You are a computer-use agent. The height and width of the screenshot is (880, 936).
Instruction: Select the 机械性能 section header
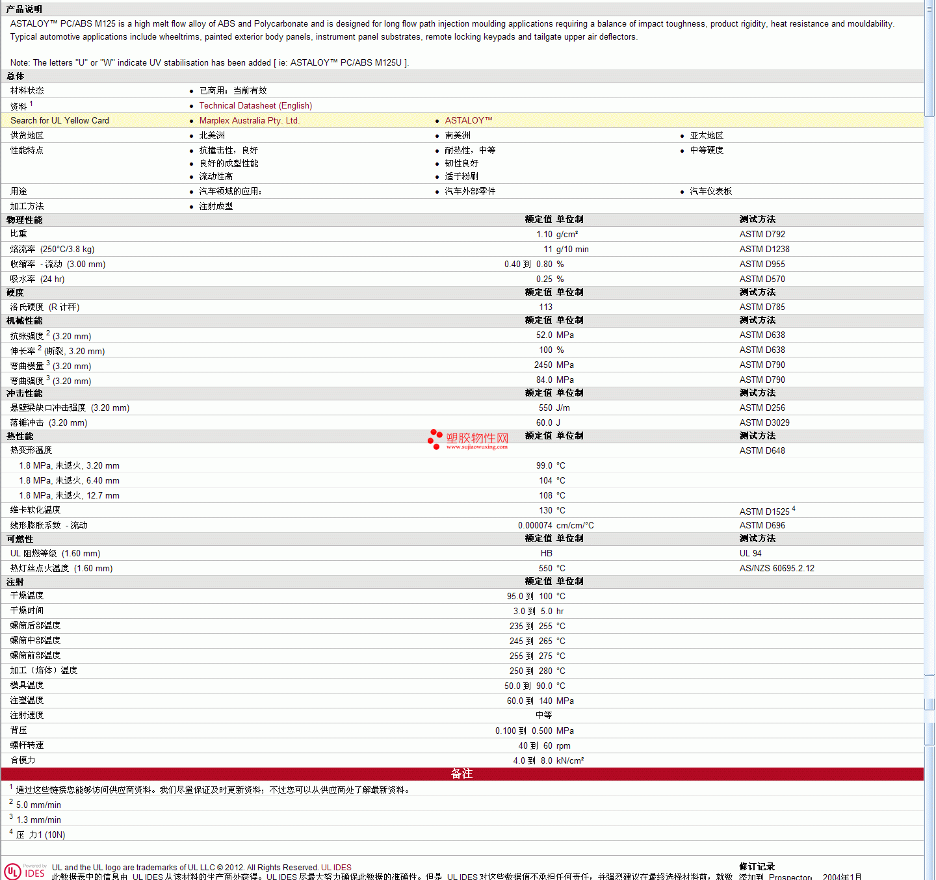click(x=25, y=320)
